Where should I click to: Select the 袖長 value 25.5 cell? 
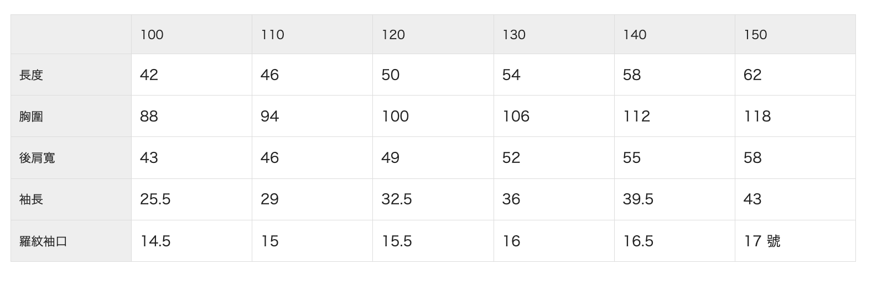tap(155, 199)
